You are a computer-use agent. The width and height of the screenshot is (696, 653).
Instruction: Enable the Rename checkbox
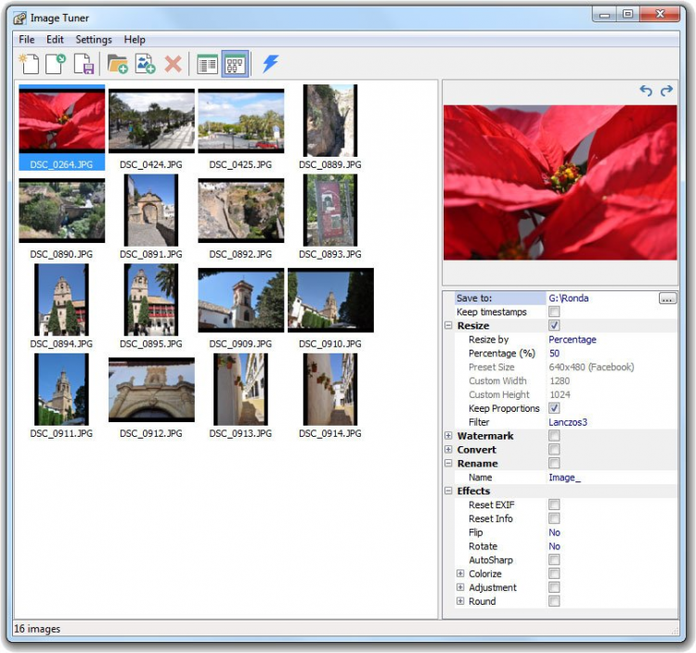point(554,463)
